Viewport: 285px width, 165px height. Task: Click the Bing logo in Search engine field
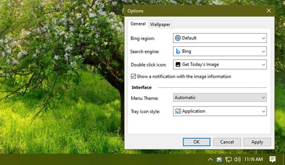(x=178, y=51)
